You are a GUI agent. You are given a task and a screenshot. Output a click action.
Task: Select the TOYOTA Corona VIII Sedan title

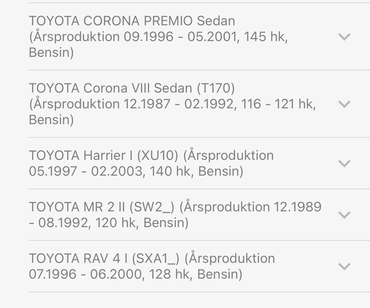(x=132, y=88)
